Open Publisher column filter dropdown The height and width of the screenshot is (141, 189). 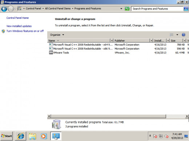point(152,40)
